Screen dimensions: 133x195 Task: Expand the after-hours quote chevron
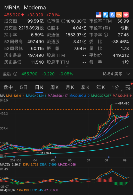pos(128,74)
